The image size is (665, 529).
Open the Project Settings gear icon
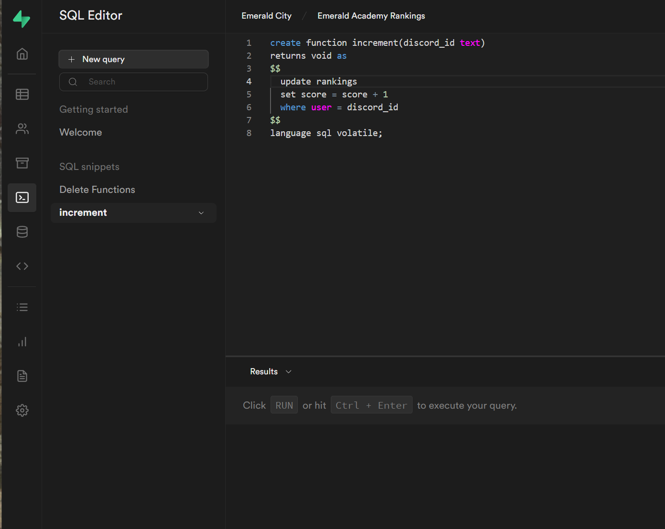click(22, 410)
